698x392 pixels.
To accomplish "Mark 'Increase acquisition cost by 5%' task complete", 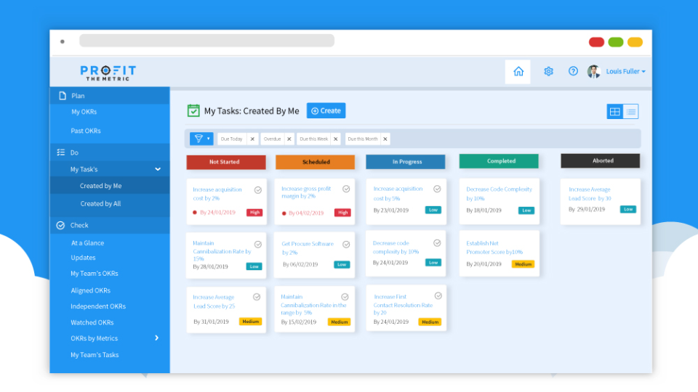I will [x=437, y=189].
